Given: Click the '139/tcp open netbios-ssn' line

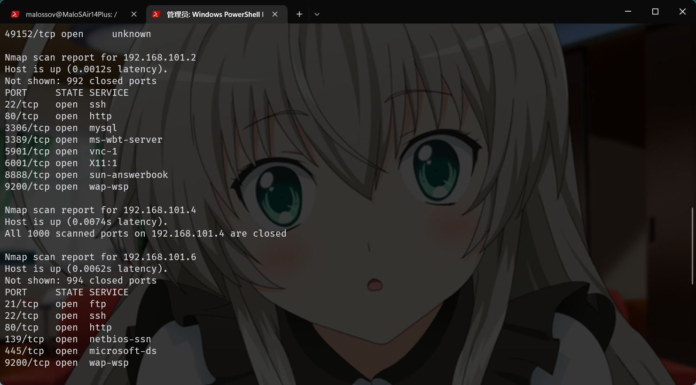Looking at the screenshot, I should pyautogui.click(x=78, y=339).
